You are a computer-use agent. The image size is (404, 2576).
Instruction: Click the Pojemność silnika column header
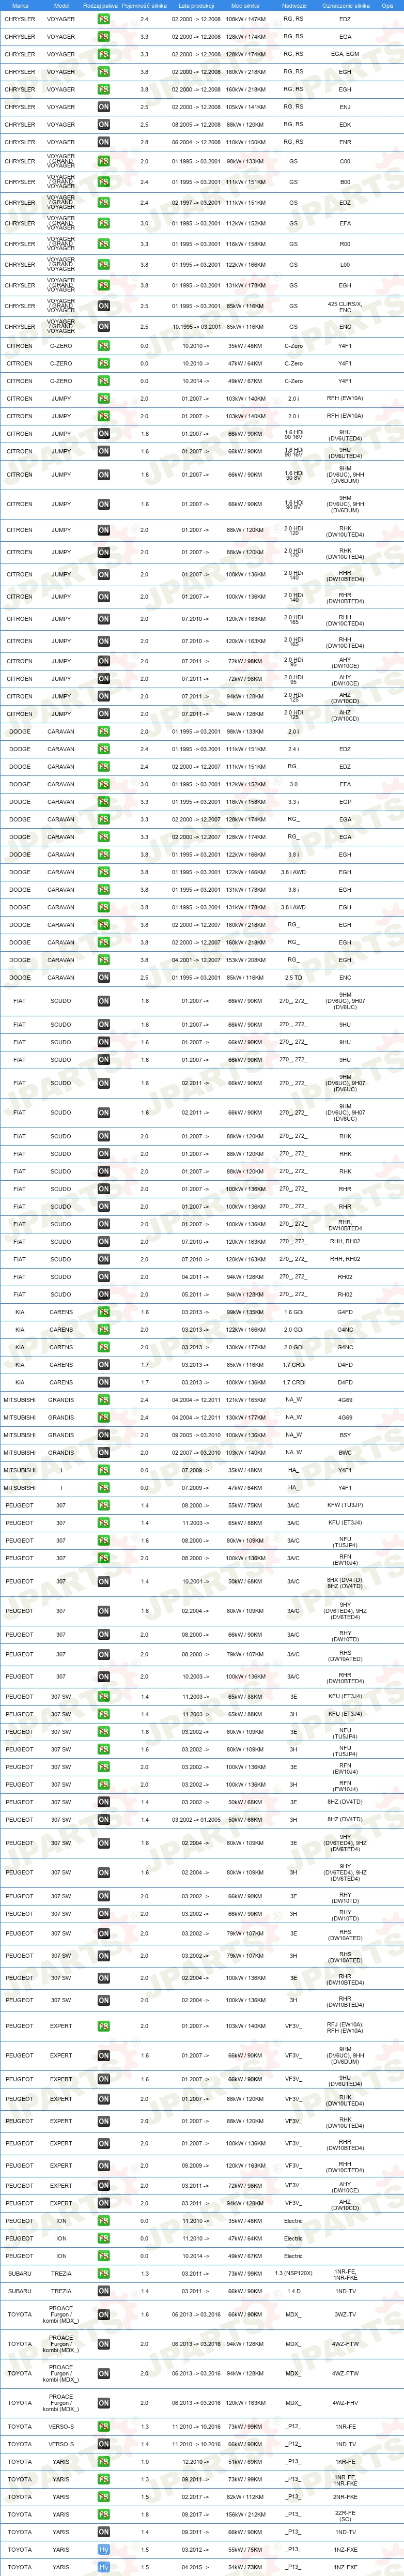(x=144, y=6)
